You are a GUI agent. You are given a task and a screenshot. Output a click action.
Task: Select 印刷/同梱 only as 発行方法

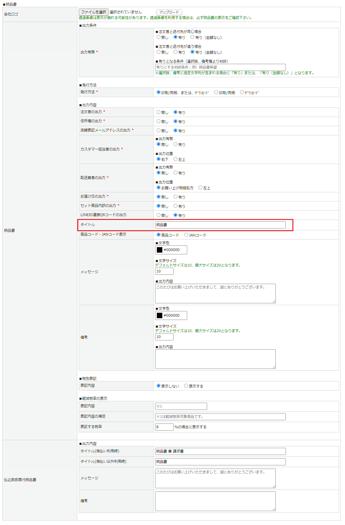[216, 92]
